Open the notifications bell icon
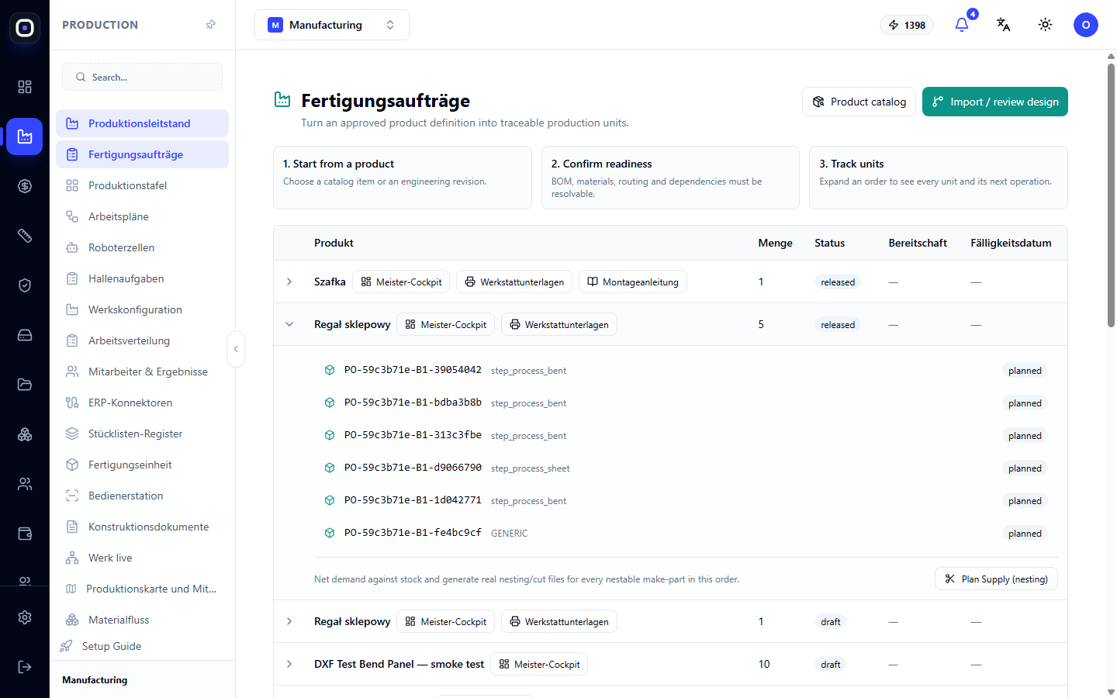 (x=962, y=25)
